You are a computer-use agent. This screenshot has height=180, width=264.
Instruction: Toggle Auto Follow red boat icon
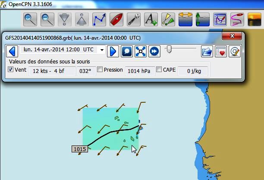pyautogui.click(x=116, y=19)
